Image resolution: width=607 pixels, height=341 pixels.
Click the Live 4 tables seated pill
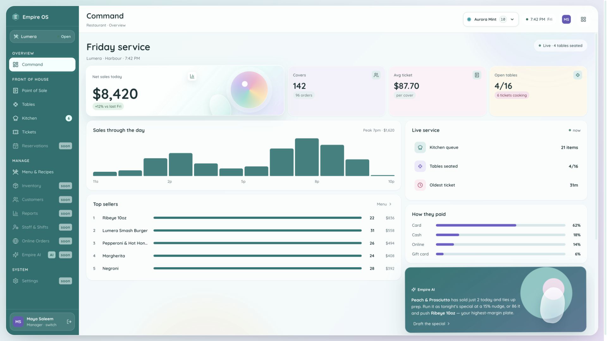click(x=561, y=46)
